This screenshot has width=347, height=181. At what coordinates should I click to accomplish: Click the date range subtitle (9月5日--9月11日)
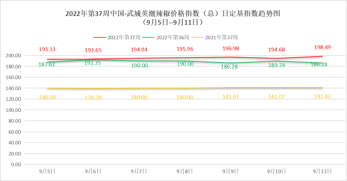173,22
